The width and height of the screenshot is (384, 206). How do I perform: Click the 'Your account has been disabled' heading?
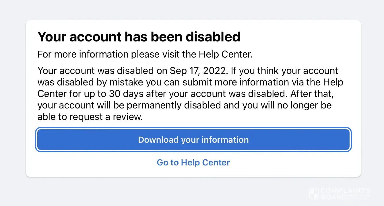[139, 37]
